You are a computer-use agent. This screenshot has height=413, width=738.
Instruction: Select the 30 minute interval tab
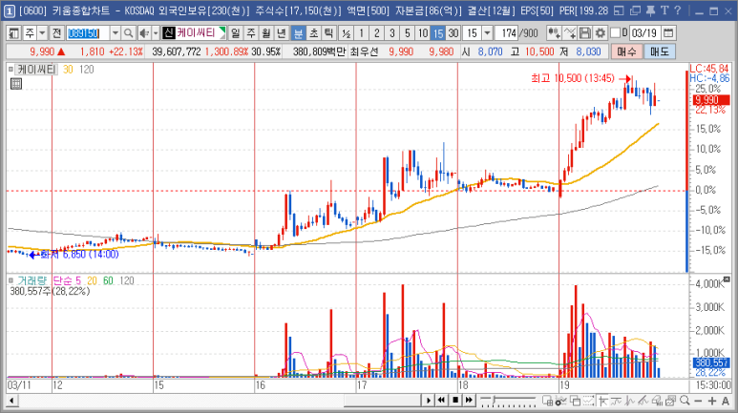pyautogui.click(x=453, y=33)
